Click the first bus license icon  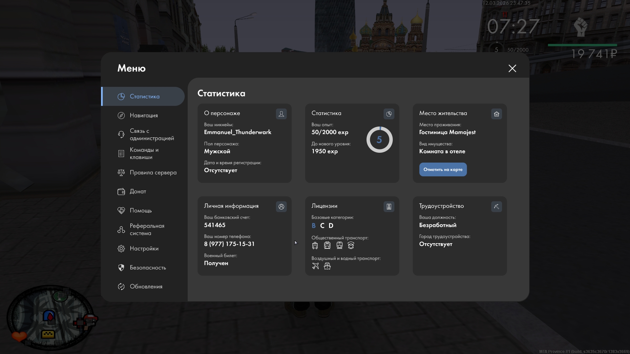click(315, 246)
